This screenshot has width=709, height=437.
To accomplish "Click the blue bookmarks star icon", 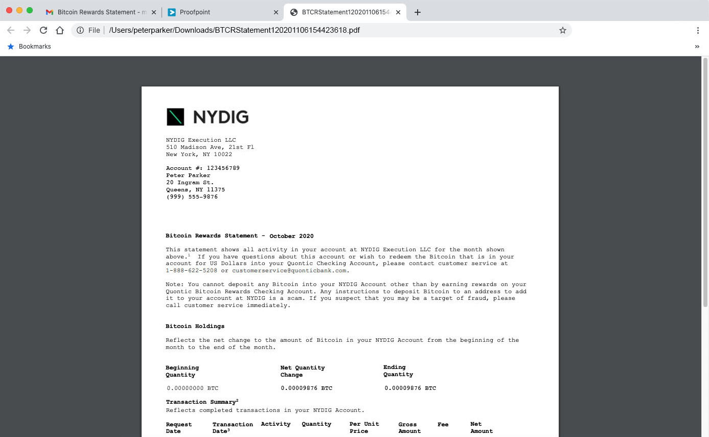I will click(x=11, y=47).
